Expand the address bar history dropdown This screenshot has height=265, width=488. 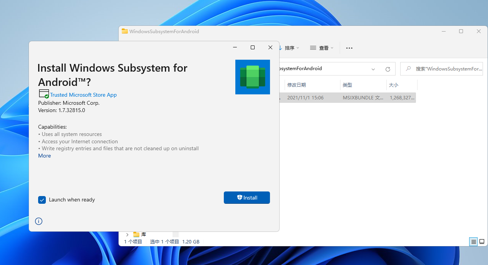tap(373, 69)
